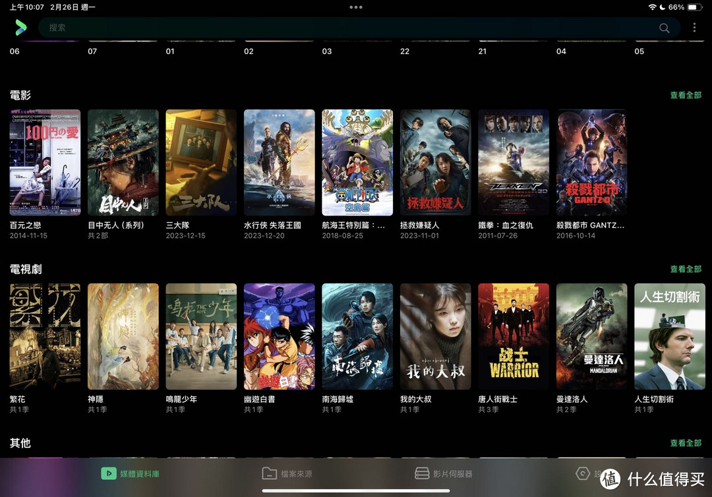Viewport: 712px width, 497px height.
Task: Open 曼達洛人 Mandalorian poster
Action: [x=591, y=336]
